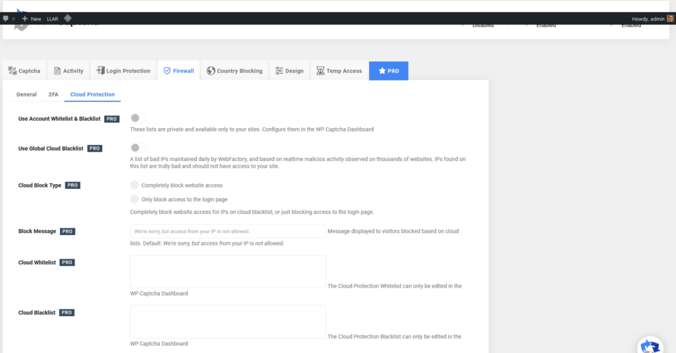Click the star icon on PRO tab
Viewport: 676px width, 353px height.
tap(382, 71)
